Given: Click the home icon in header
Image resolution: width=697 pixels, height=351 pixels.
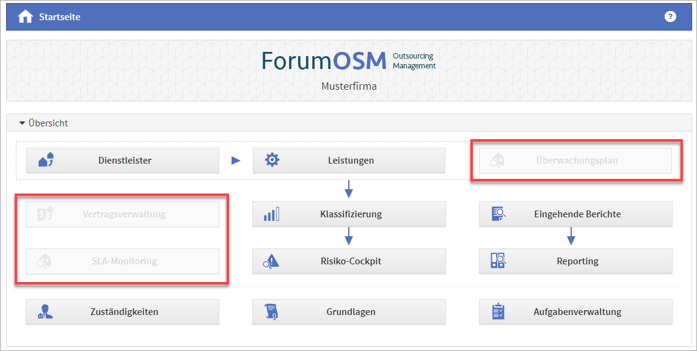Looking at the screenshot, I should (x=25, y=17).
